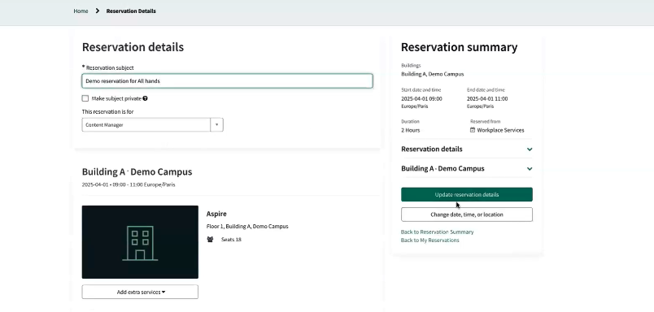Click the Aspire room building thumbnail
The width and height of the screenshot is (654, 312).
140,242
